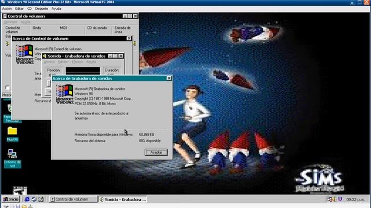Click the purple shield tray icon

click(340, 199)
